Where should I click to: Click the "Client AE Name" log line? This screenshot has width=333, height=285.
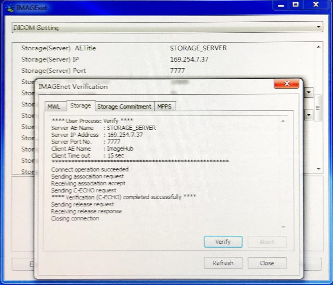pos(93,149)
